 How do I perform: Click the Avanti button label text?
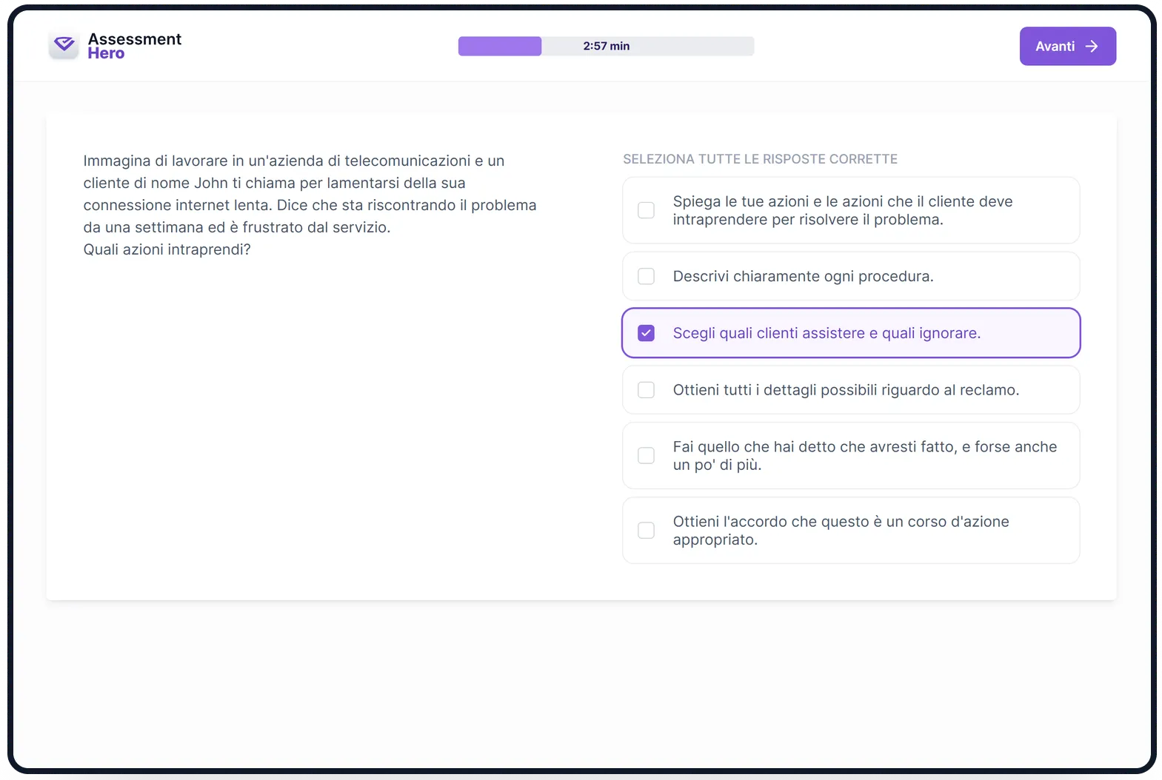(1055, 47)
